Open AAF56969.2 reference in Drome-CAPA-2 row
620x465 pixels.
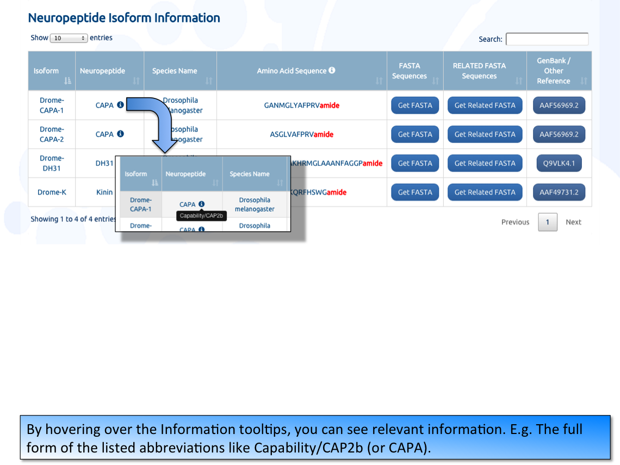coord(559,134)
